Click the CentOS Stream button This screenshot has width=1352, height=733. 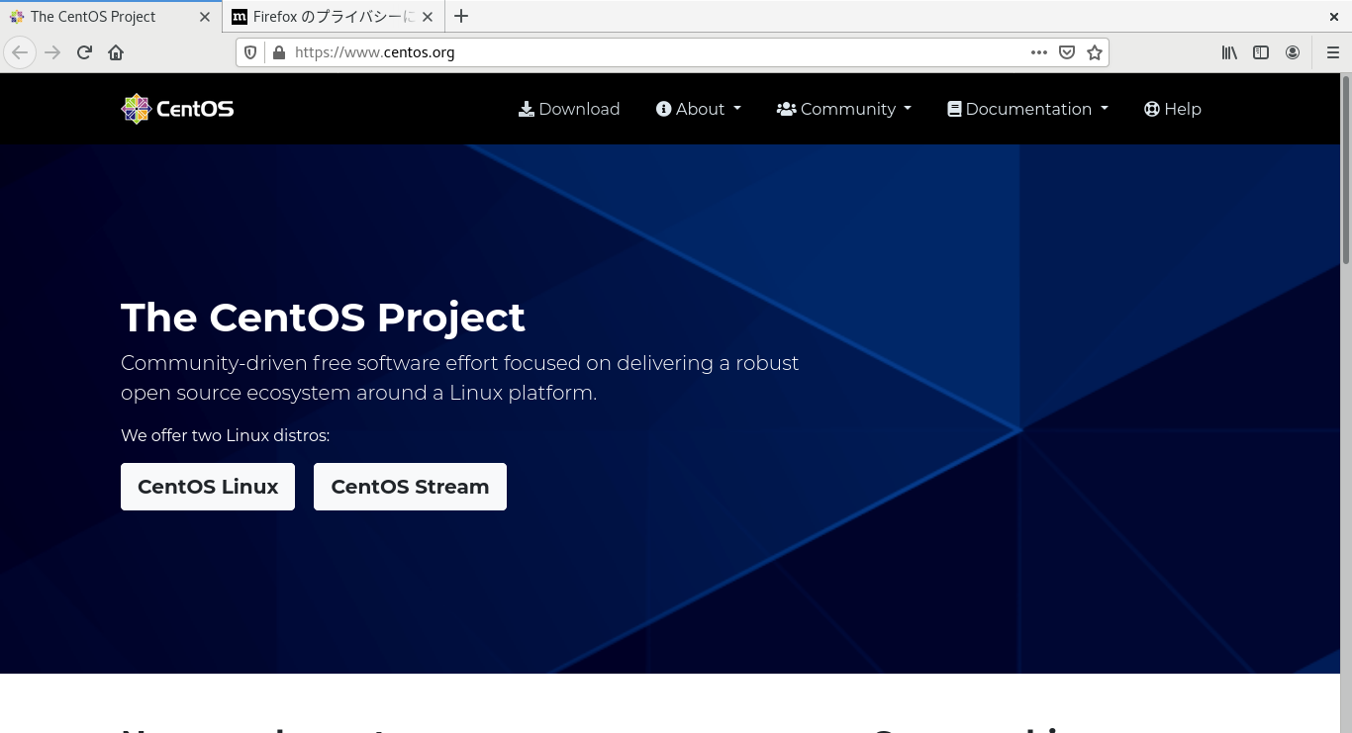pos(410,487)
